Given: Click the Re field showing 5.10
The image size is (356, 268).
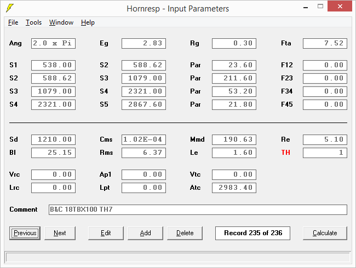Looking at the screenshot, I should click(325, 139).
